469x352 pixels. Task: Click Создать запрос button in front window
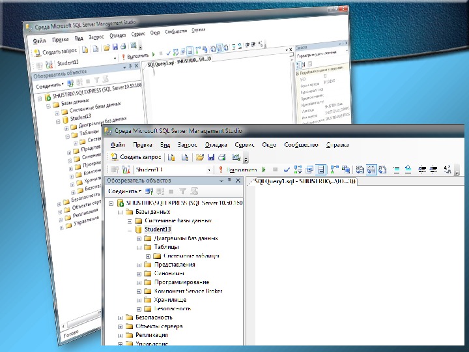click(x=136, y=157)
